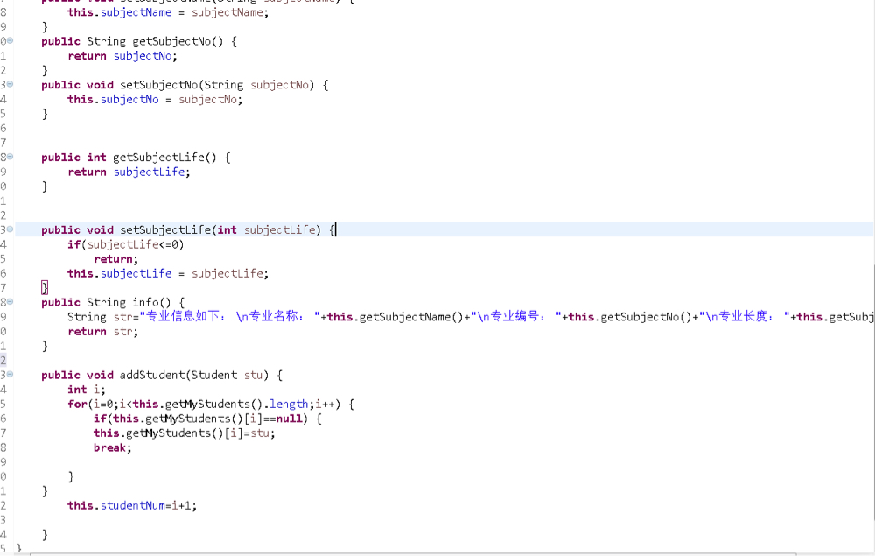875x556 pixels.
Task: Place cursor on 'return subjectLife;' line
Action: tap(129, 172)
